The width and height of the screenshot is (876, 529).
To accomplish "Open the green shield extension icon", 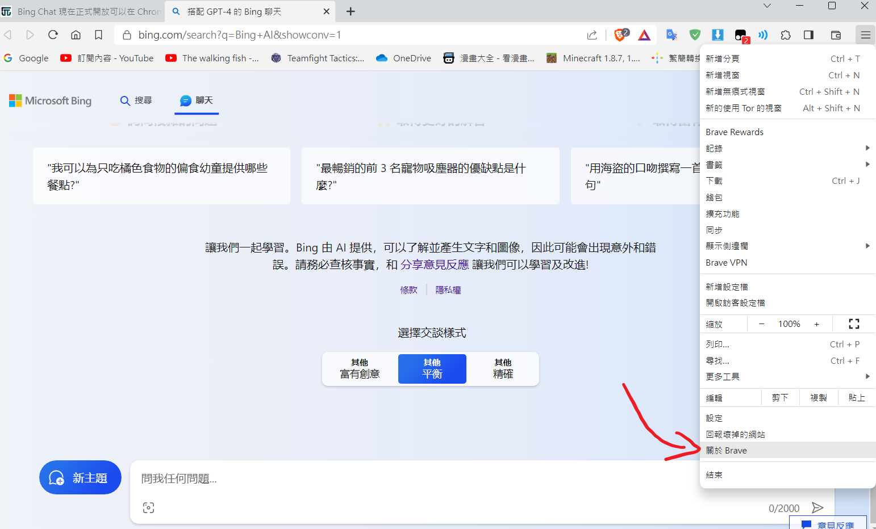I will pos(695,35).
